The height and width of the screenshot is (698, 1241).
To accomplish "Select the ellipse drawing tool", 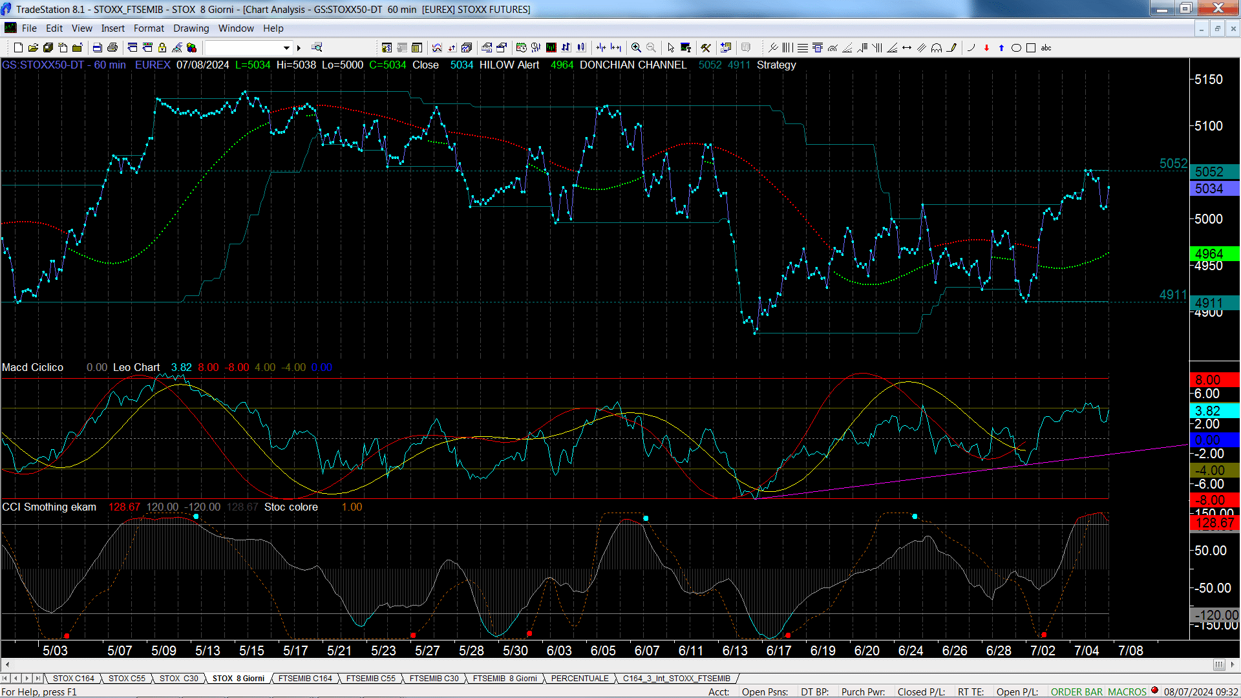I will [x=1016, y=48].
